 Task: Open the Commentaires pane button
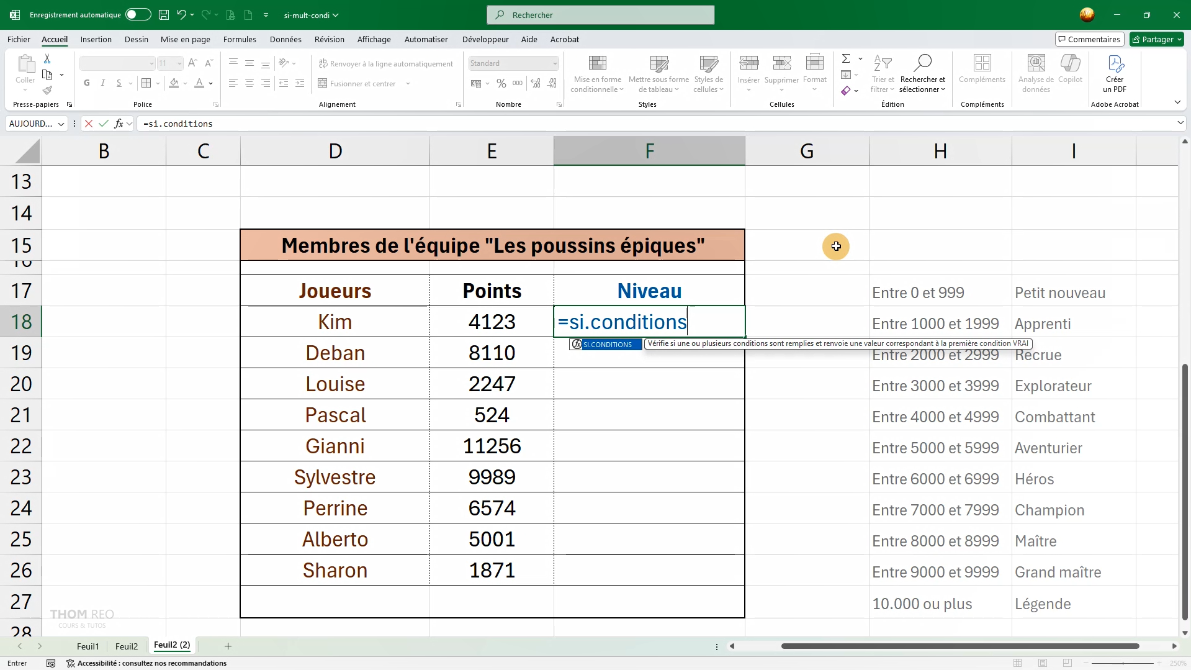pos(1089,39)
